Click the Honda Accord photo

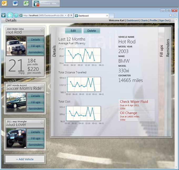point(16,102)
